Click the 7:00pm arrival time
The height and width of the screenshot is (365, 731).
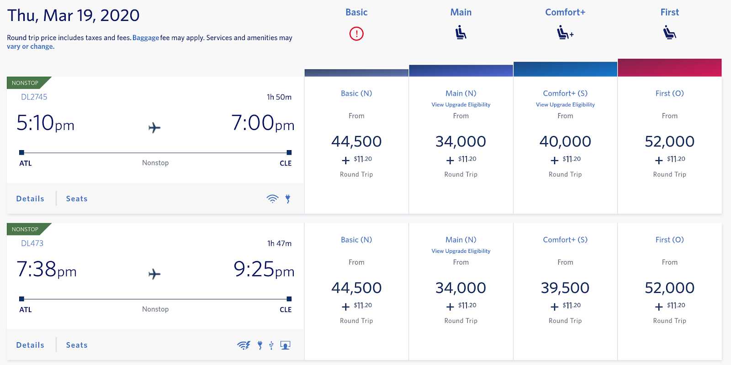click(263, 123)
